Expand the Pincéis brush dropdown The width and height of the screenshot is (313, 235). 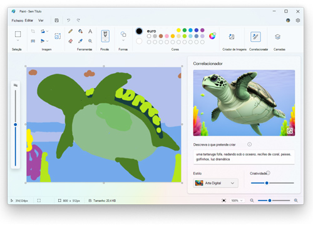pyautogui.click(x=105, y=40)
